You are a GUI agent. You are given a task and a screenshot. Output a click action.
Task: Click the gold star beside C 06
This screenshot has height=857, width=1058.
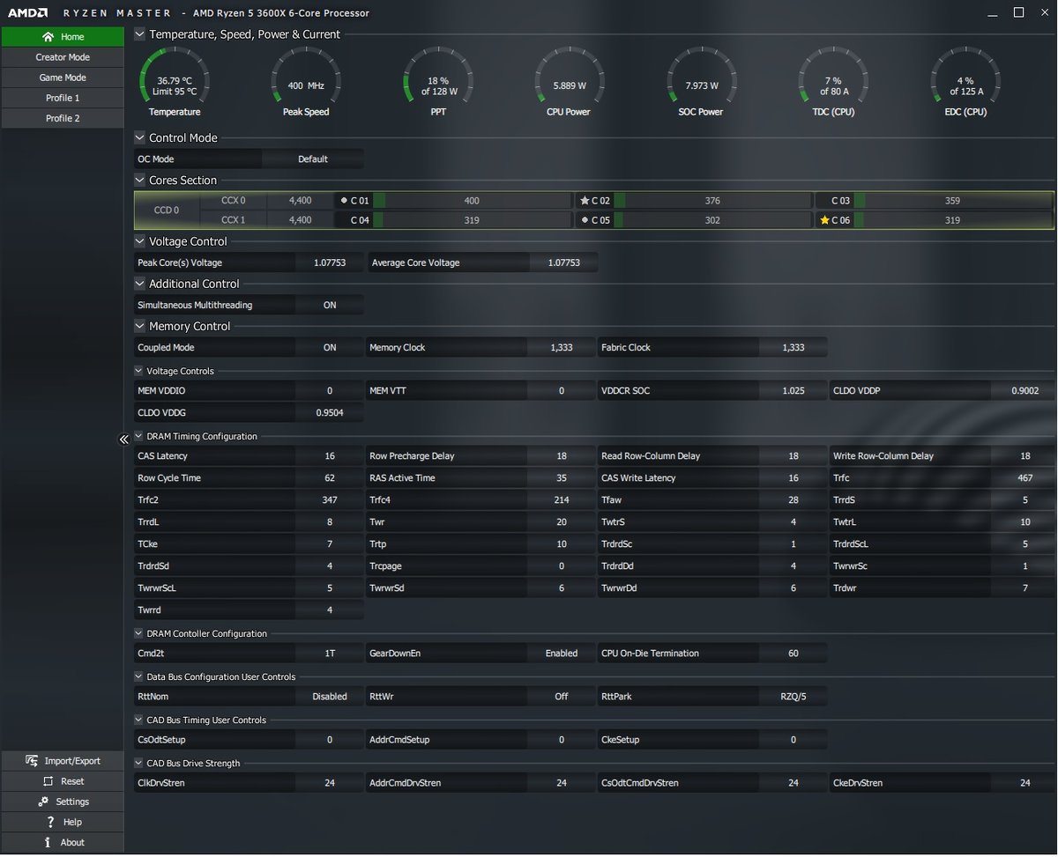click(x=824, y=220)
